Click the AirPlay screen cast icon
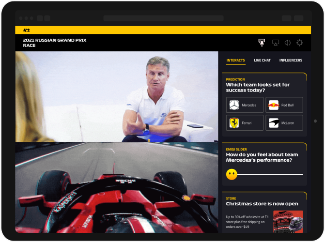Image resolution: width=325 pixels, height=242 pixels. point(276,43)
